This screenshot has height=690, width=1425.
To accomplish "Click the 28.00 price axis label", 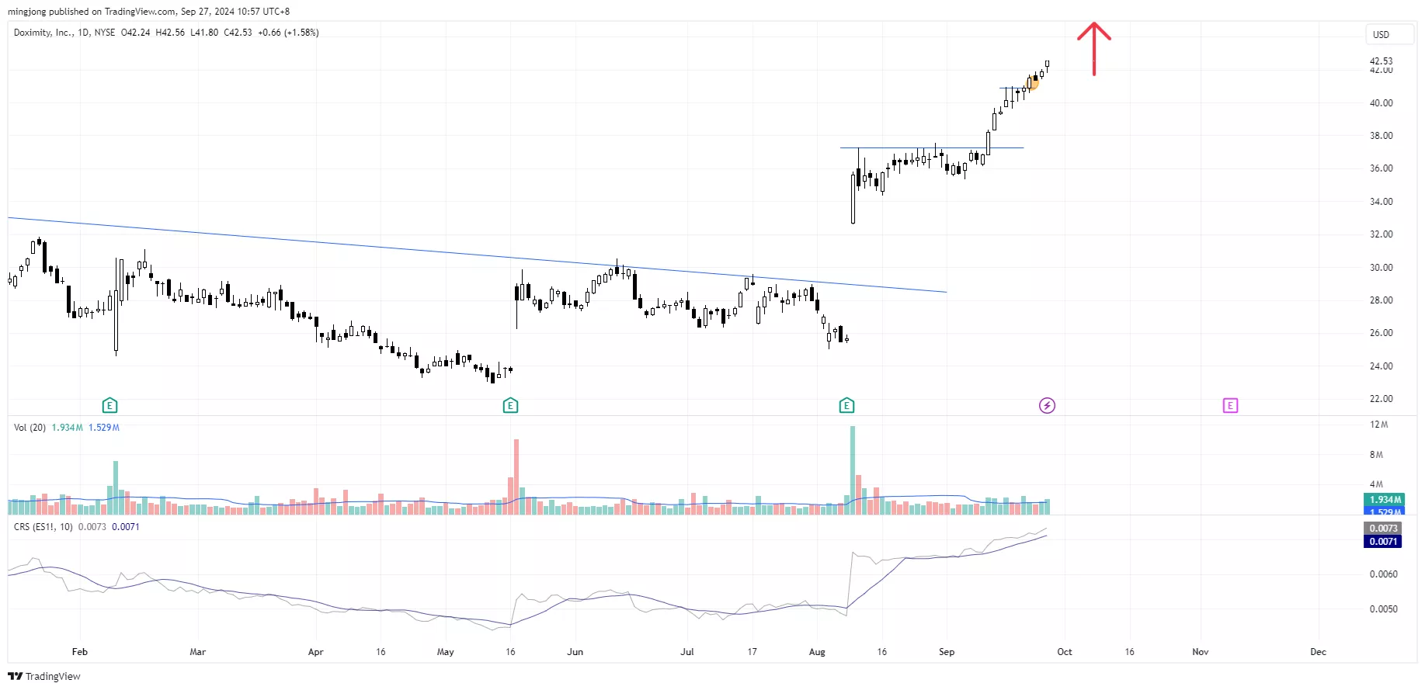I will [x=1381, y=300].
